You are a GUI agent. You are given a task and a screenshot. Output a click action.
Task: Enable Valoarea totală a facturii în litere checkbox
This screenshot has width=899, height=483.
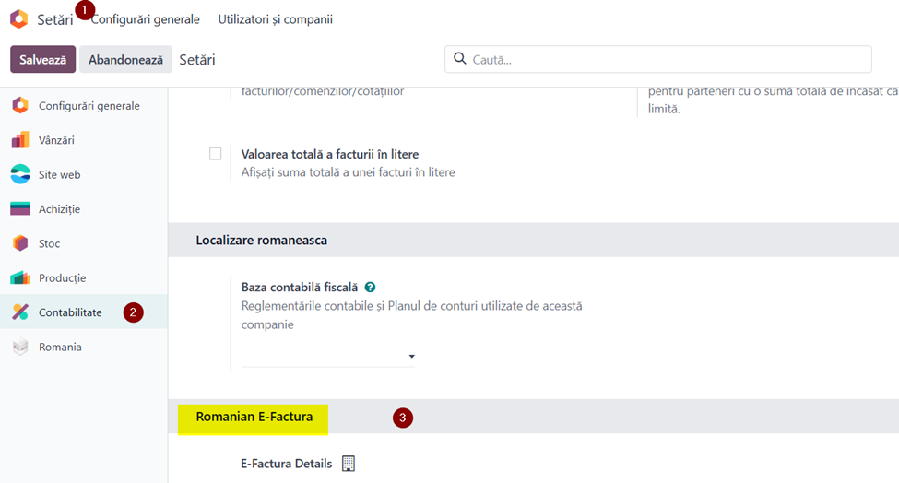[215, 154]
